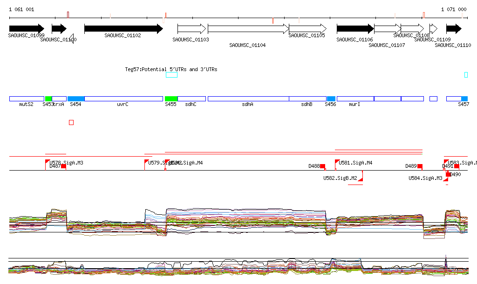Select the blue S454 segment
This screenshot has width=477, height=284.
pyautogui.click(x=76, y=99)
